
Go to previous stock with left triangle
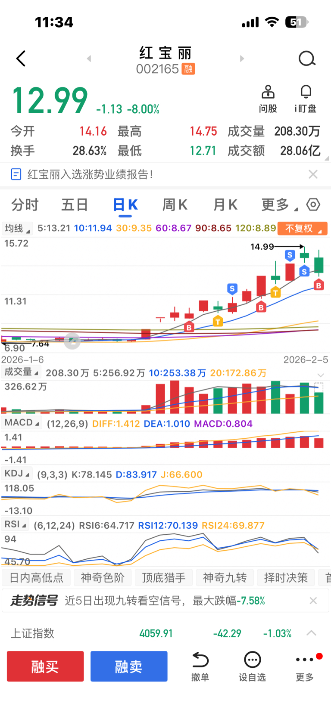89,59
